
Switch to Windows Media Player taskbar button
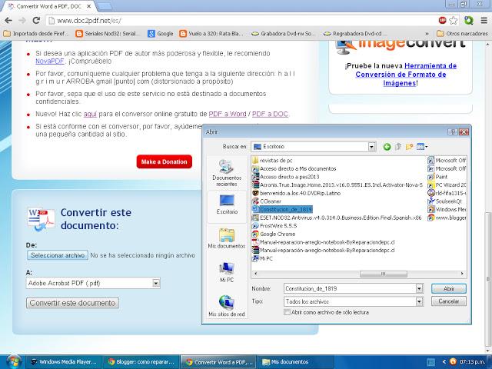coord(63,362)
